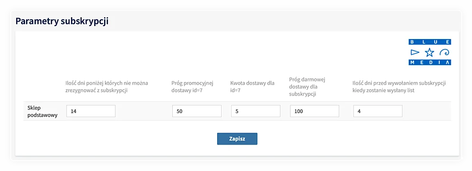Click the triangle icon in Blue Media logo
The image size is (472, 171).
415,53
